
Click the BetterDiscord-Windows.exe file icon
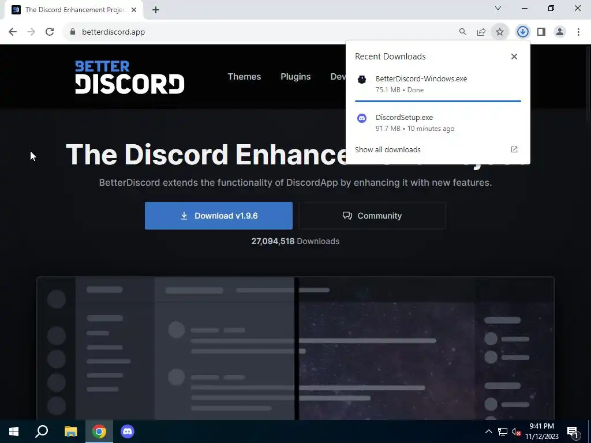(x=362, y=80)
